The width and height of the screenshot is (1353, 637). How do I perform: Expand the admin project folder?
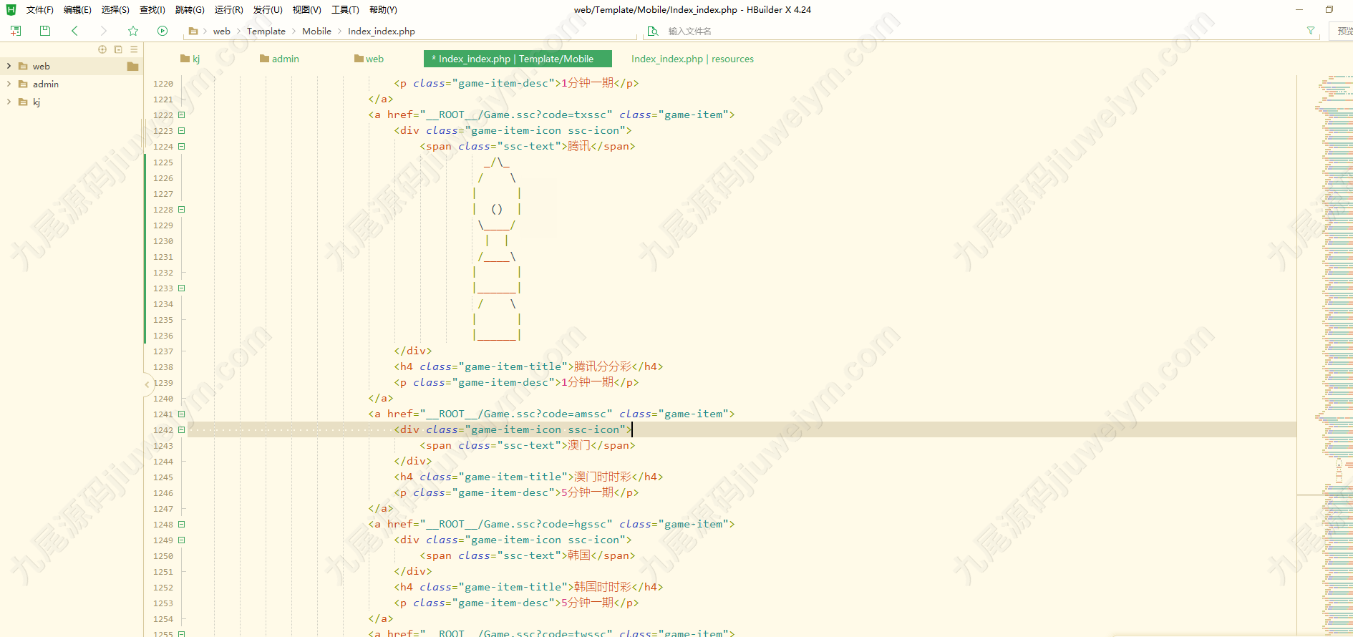[9, 84]
